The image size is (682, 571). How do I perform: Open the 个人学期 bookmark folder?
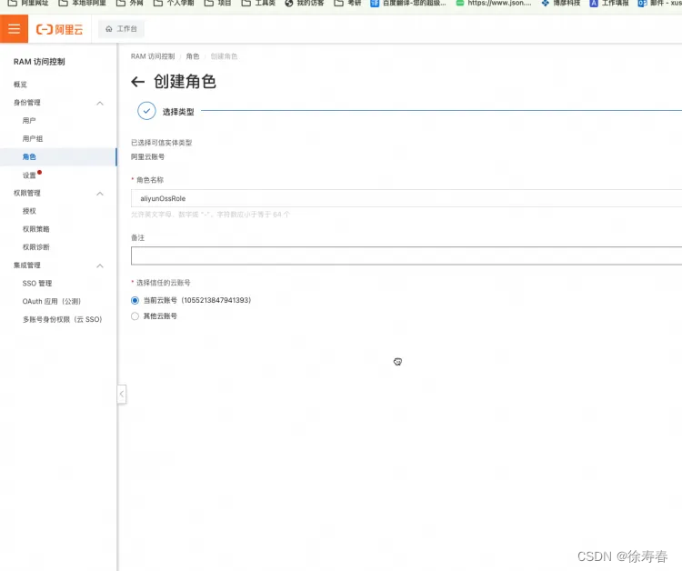click(174, 3)
